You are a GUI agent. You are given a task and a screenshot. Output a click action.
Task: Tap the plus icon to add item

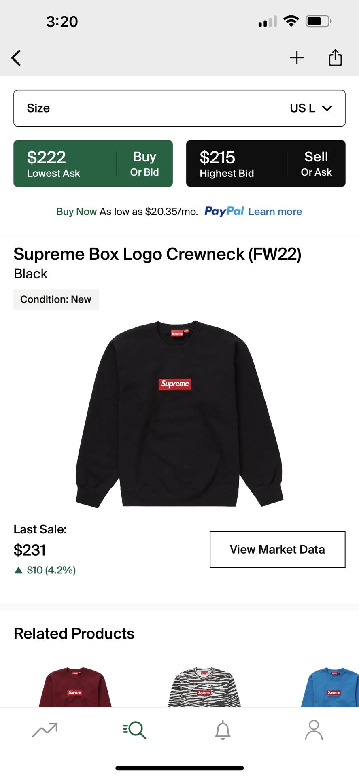click(x=297, y=58)
